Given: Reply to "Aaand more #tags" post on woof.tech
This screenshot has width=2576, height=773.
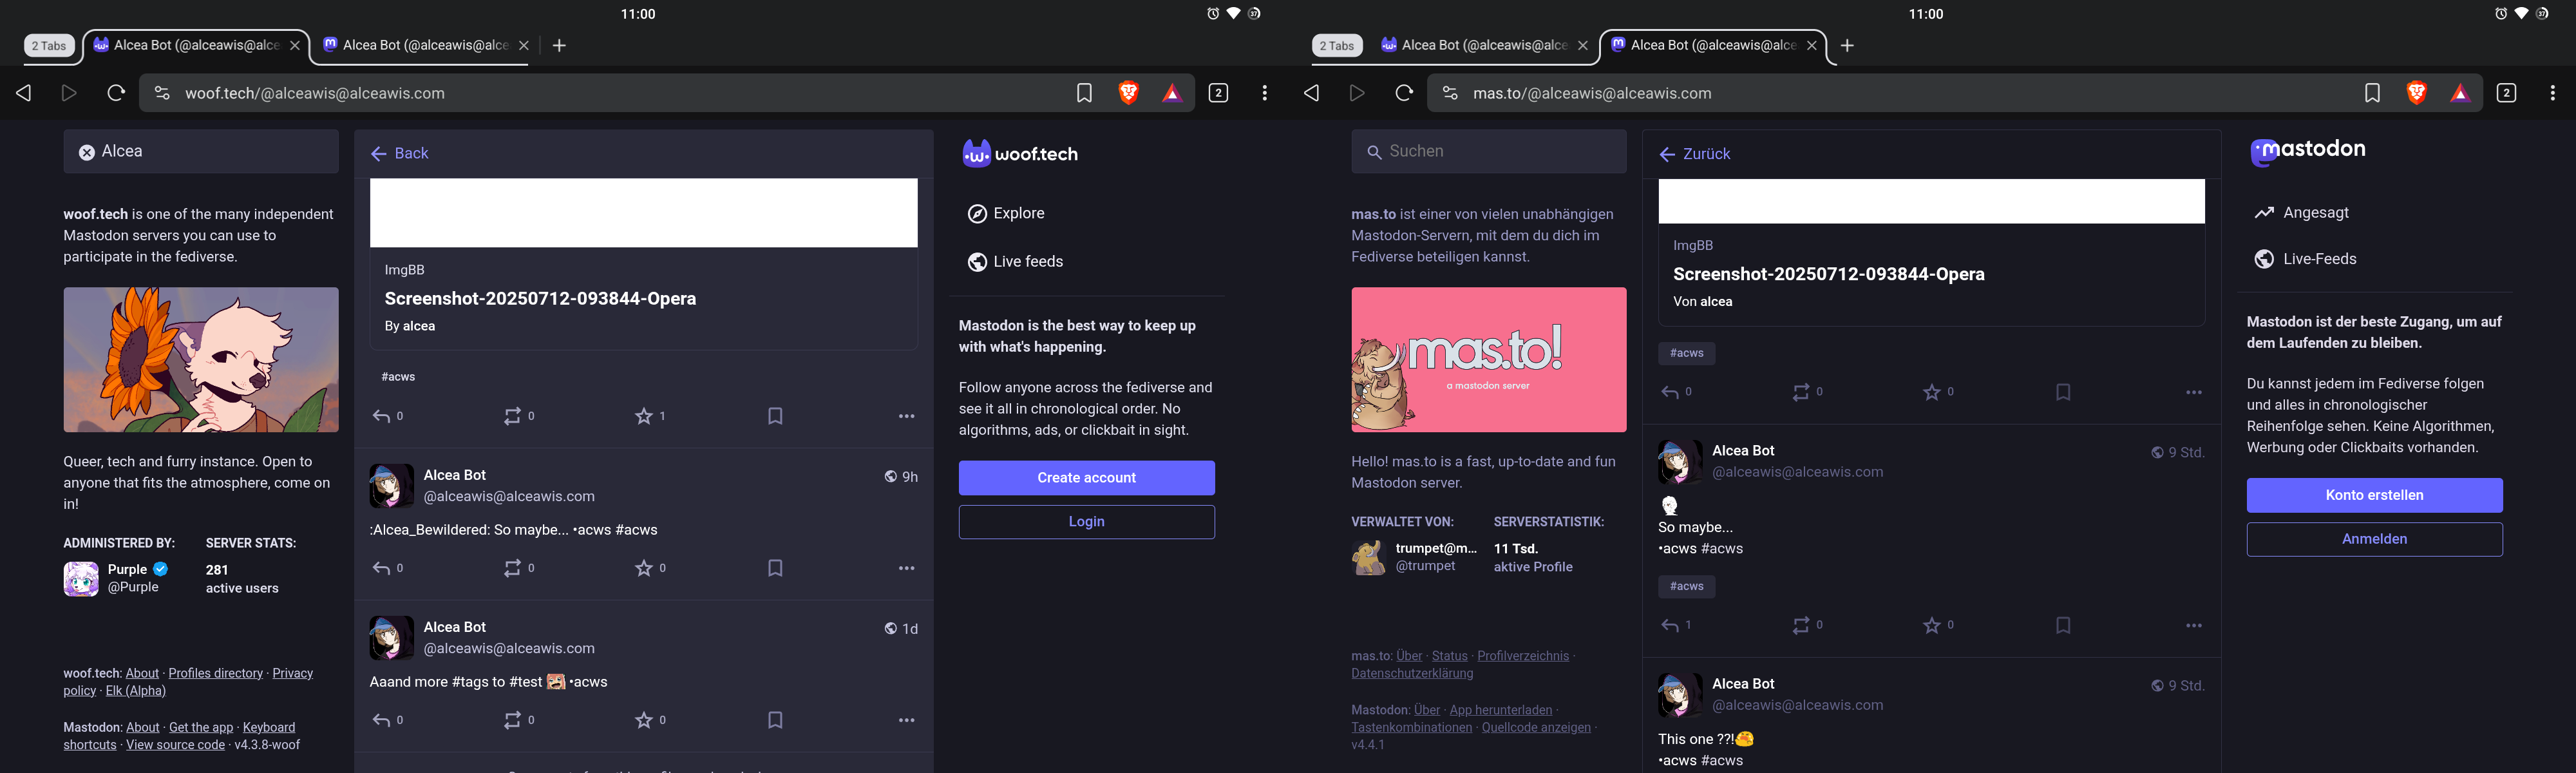Looking at the screenshot, I should click(381, 720).
